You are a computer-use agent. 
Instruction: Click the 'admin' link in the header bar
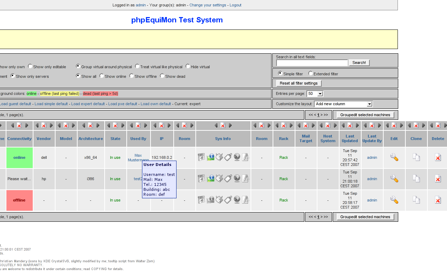pyautogui.click(x=141, y=5)
